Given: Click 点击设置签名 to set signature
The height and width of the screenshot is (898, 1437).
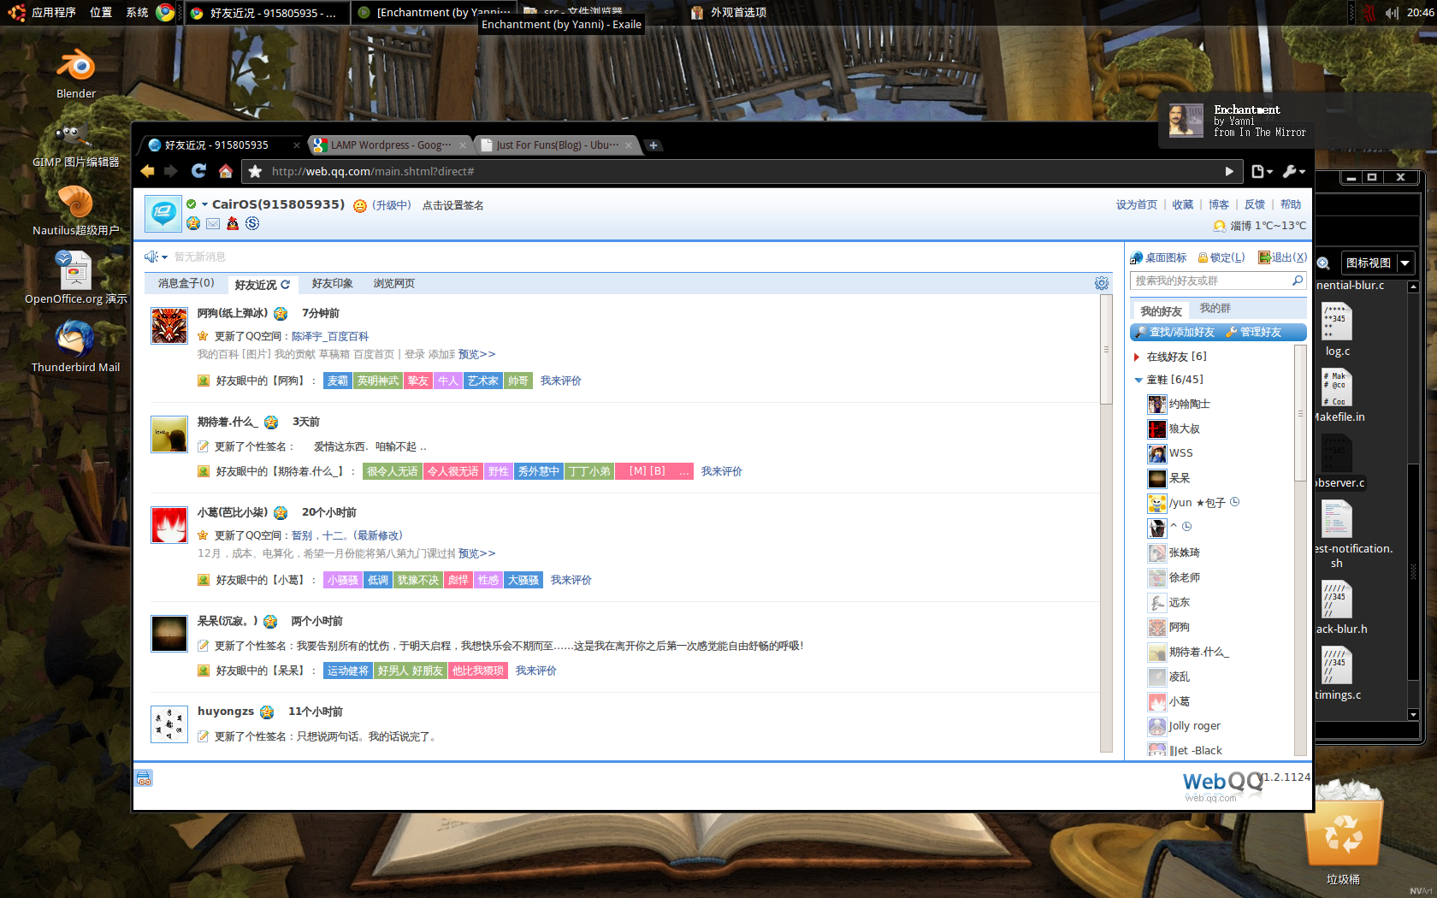Looking at the screenshot, I should pos(452,205).
